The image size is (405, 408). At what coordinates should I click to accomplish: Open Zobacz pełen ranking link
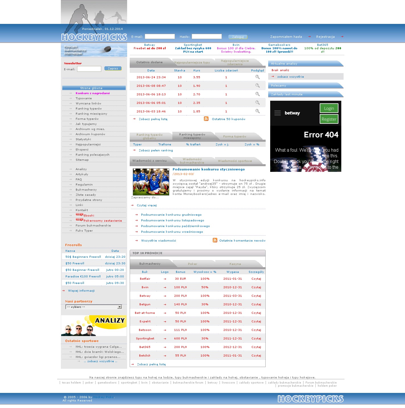tap(156, 150)
